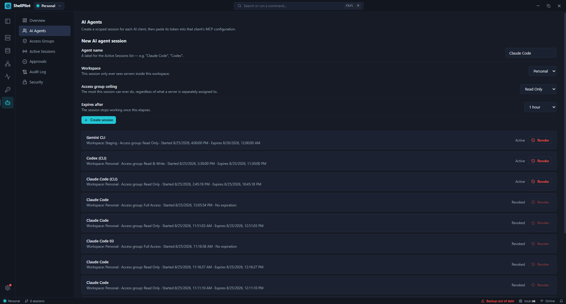
Task: Open the Workspace dropdown set to Personal
Action: point(542,71)
